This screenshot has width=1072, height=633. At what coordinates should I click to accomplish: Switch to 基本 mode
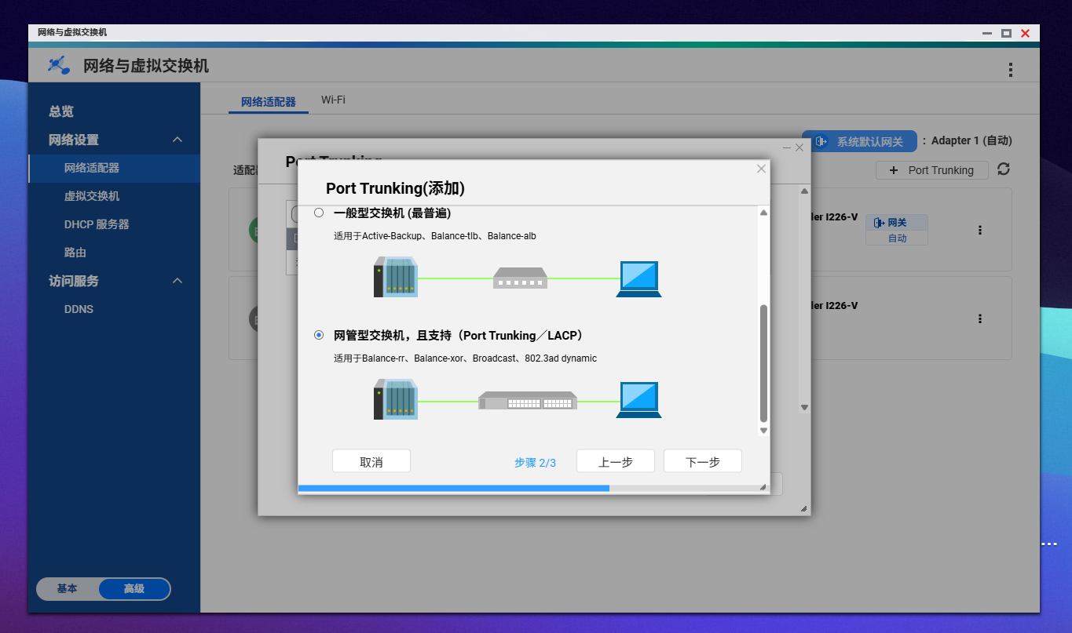click(x=68, y=588)
